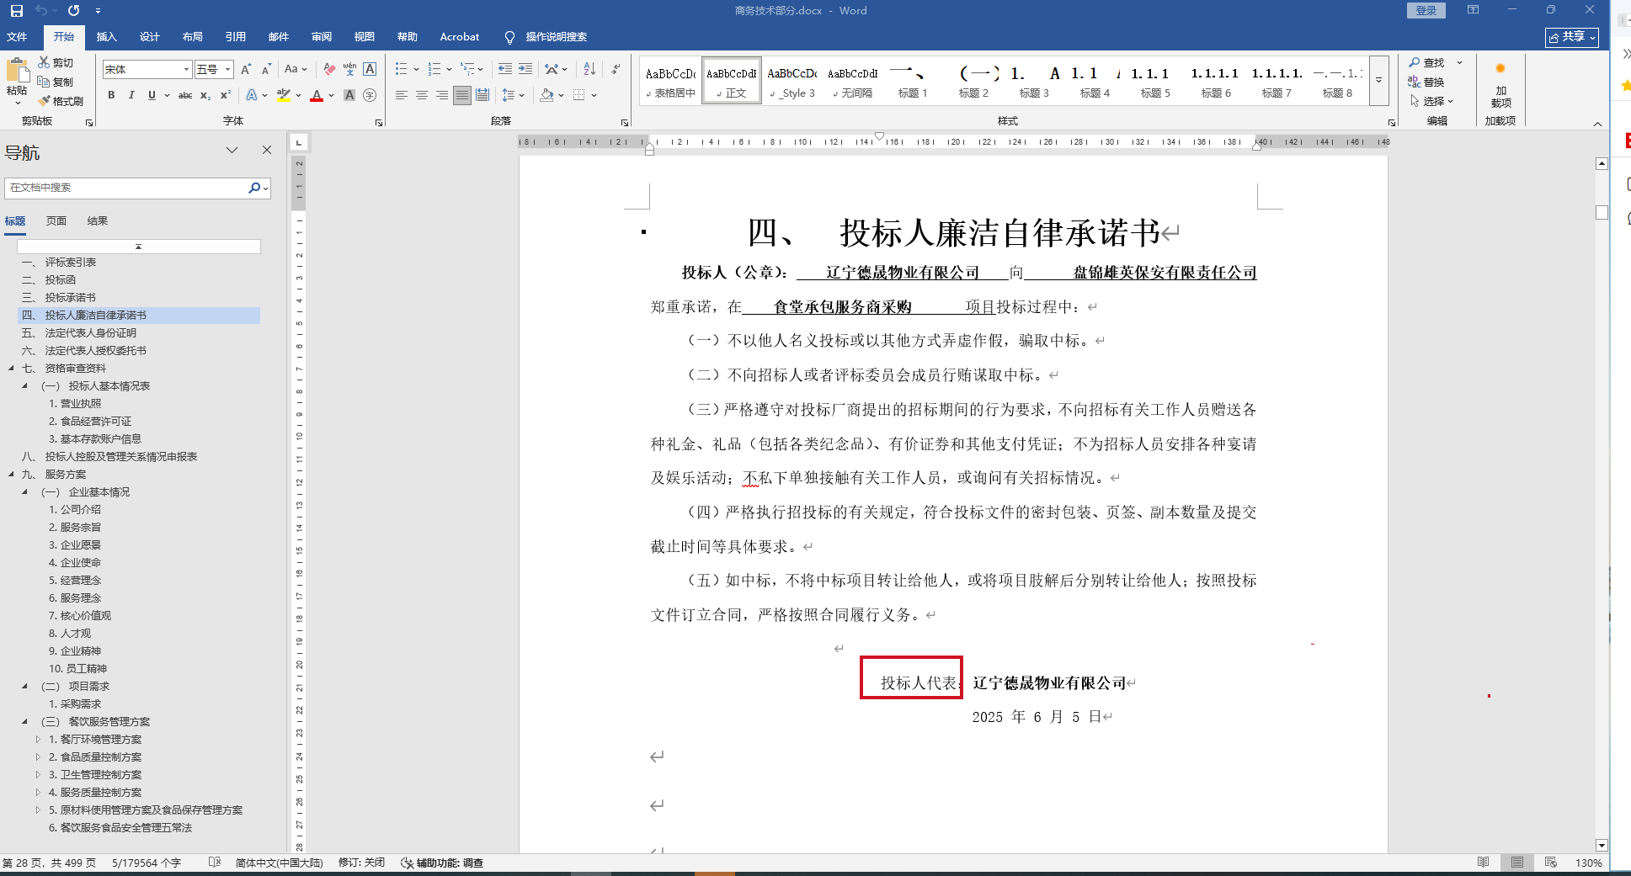Click the ribbon display options icon in title bar
1631x876 pixels.
pos(1473,10)
